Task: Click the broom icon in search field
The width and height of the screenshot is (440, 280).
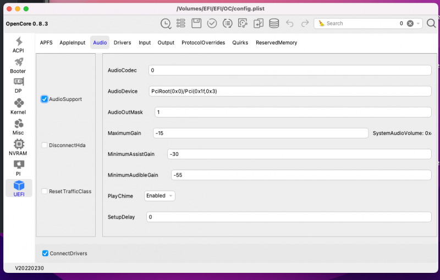Action: 321,23
